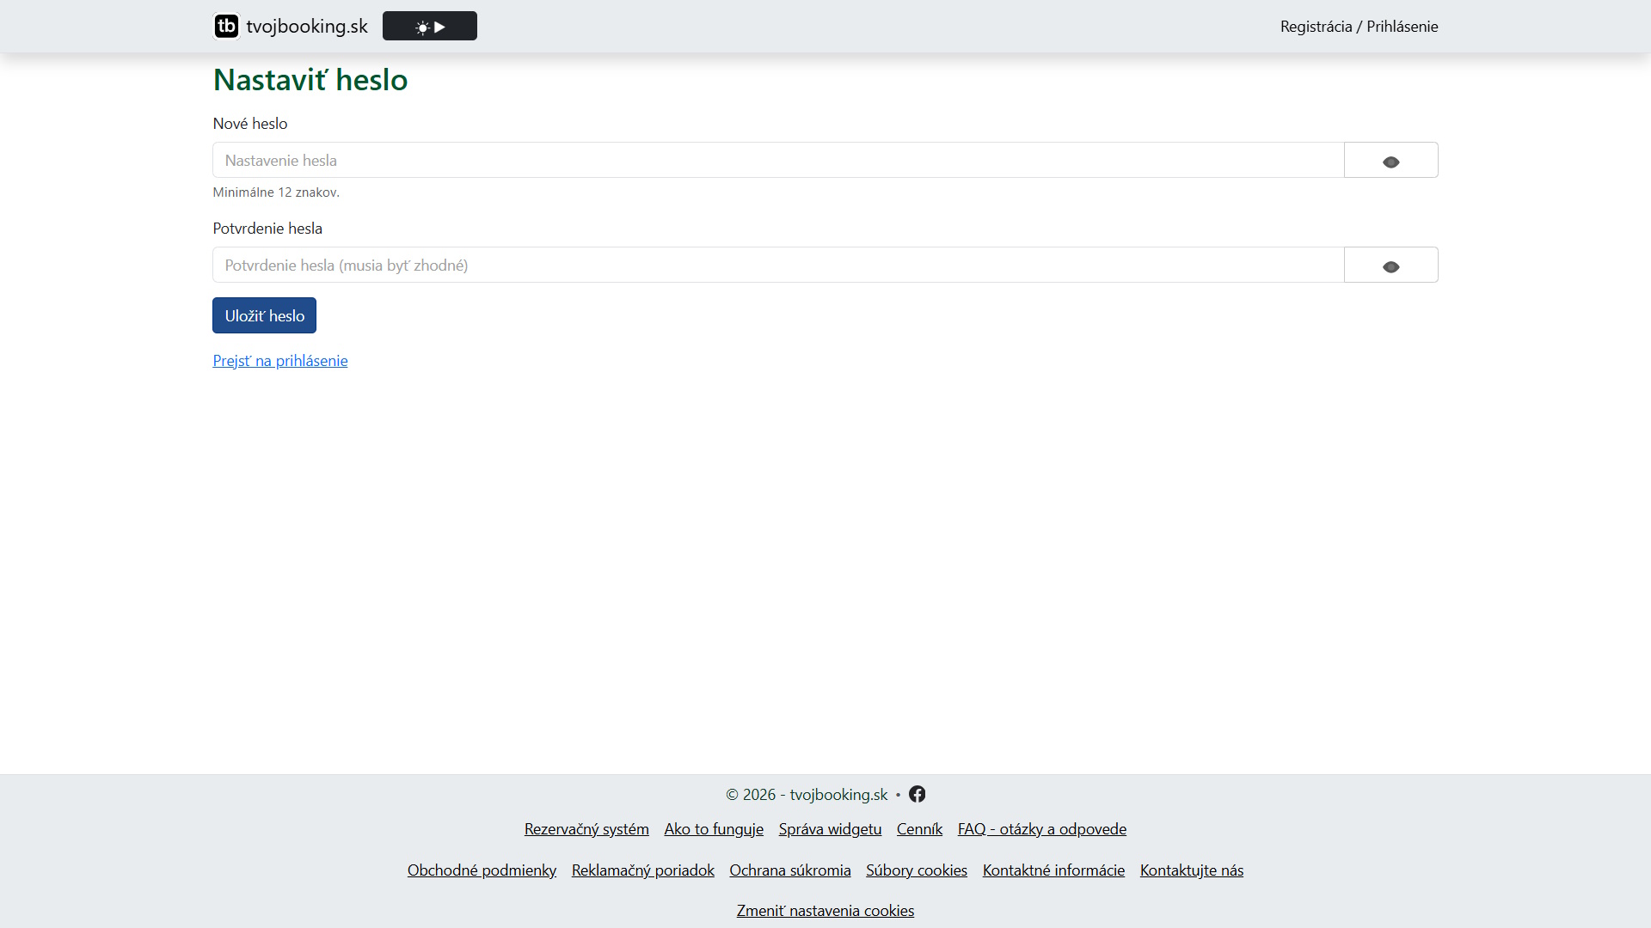The image size is (1651, 928).
Task: Open the Facebook icon in footer
Action: (x=918, y=794)
